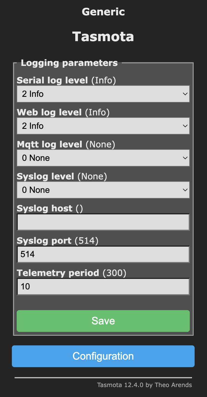Open the Web log level dropdown
This screenshot has height=397, width=207.
coord(103,126)
